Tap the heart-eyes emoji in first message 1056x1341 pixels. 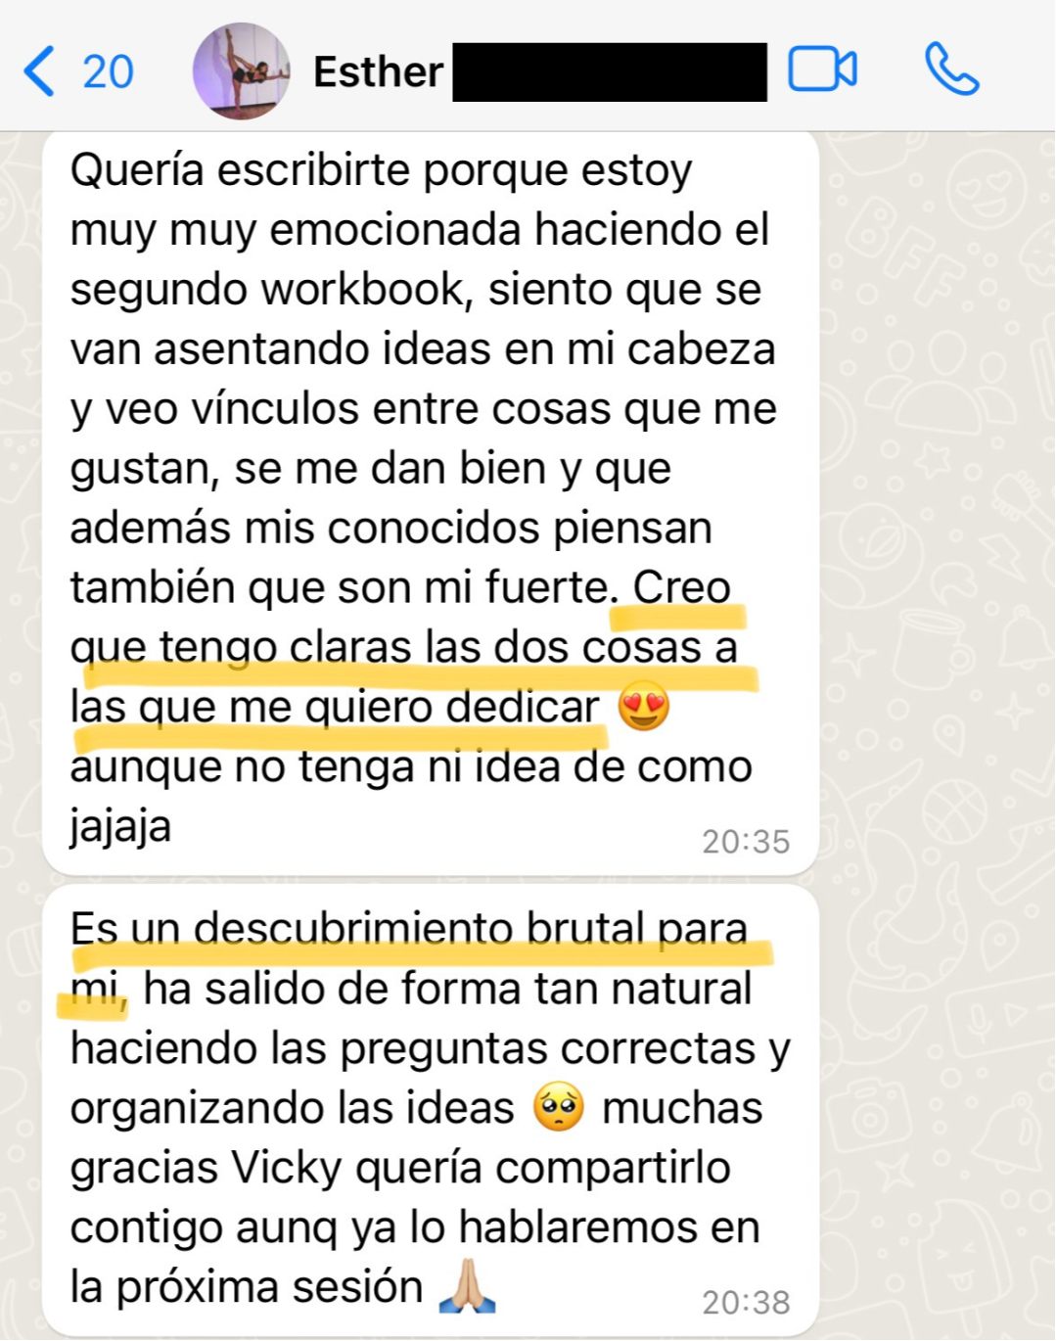pos(643,707)
